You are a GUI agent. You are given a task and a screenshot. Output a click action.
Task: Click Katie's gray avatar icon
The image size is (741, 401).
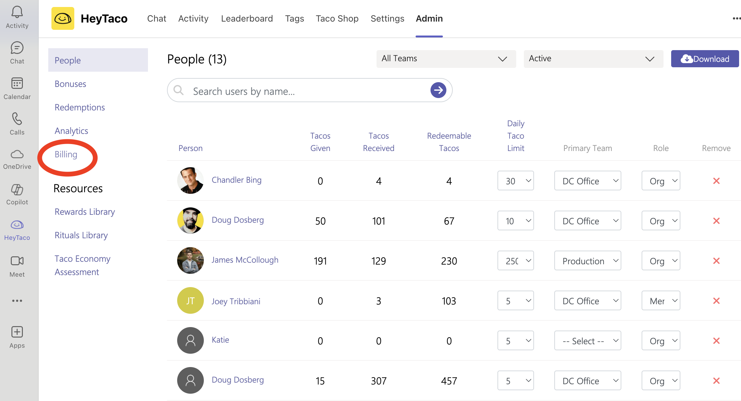point(190,340)
